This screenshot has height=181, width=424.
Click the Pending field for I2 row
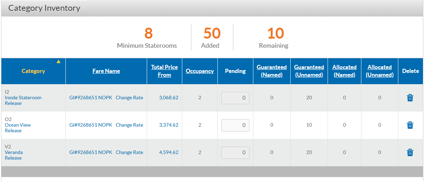[235, 98]
